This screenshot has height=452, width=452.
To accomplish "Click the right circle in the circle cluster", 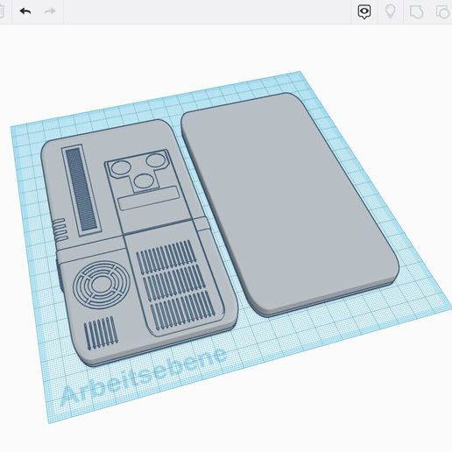I will (156, 160).
